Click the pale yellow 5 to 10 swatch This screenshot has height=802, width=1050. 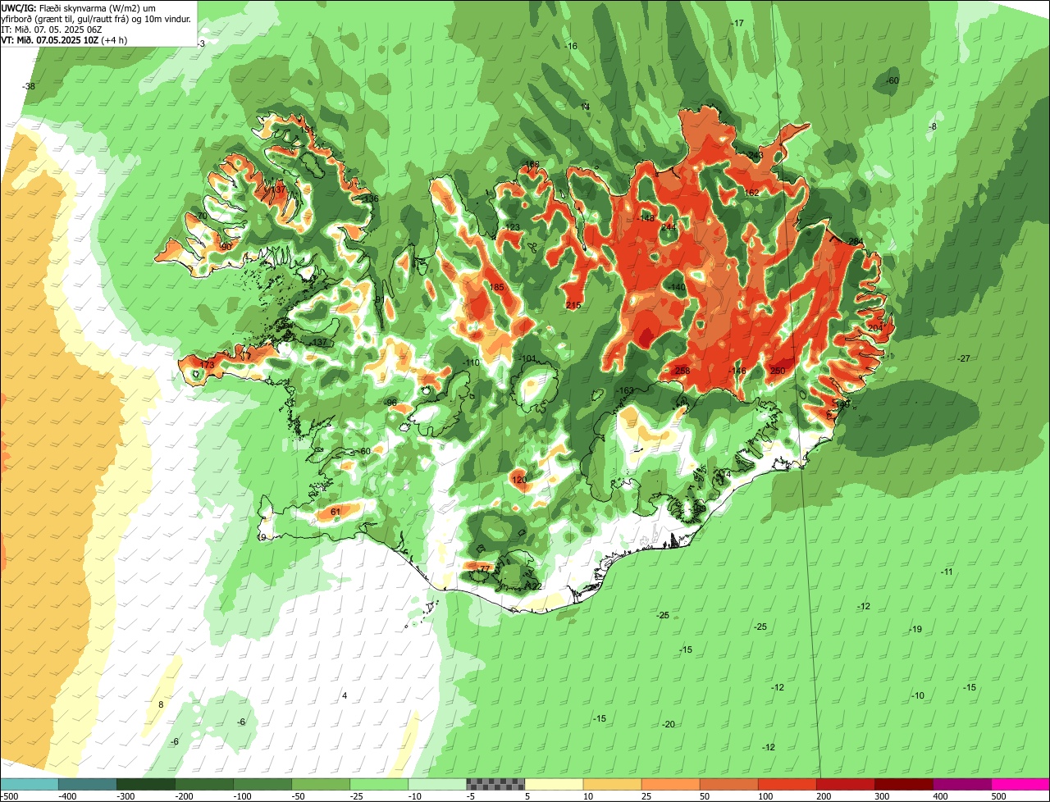[x=555, y=784]
